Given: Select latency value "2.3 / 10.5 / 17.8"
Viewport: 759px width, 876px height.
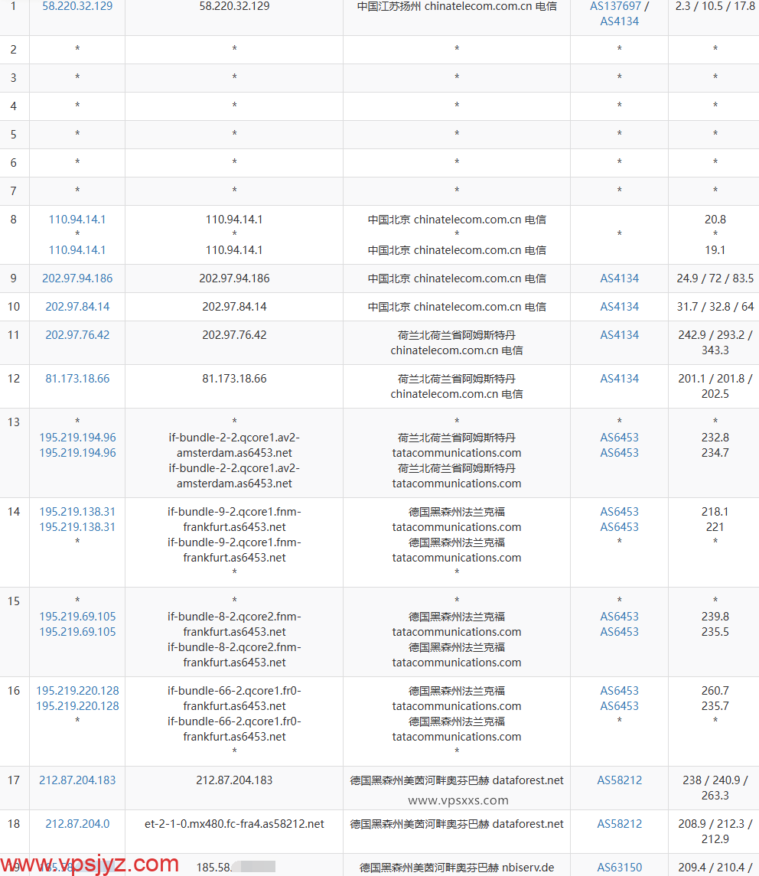Looking at the screenshot, I should pos(715,6).
